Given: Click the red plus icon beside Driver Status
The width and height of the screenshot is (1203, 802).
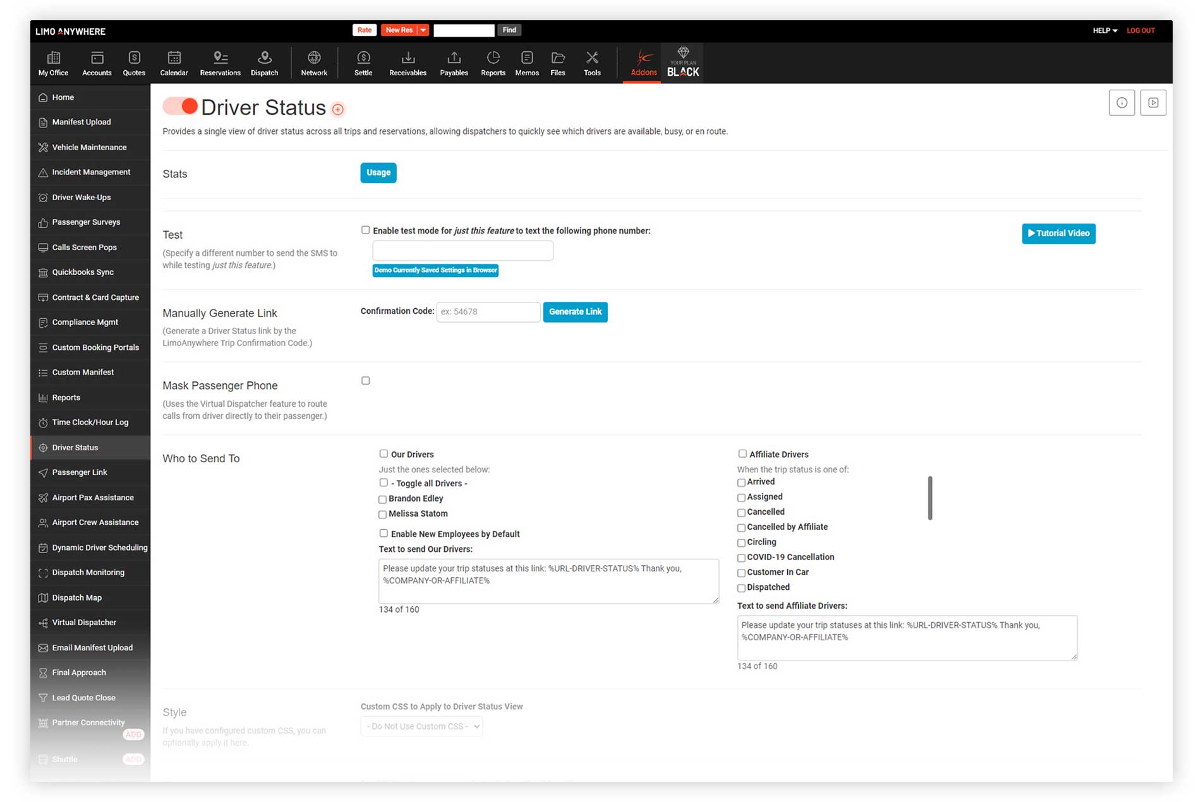Looking at the screenshot, I should coord(338,110).
